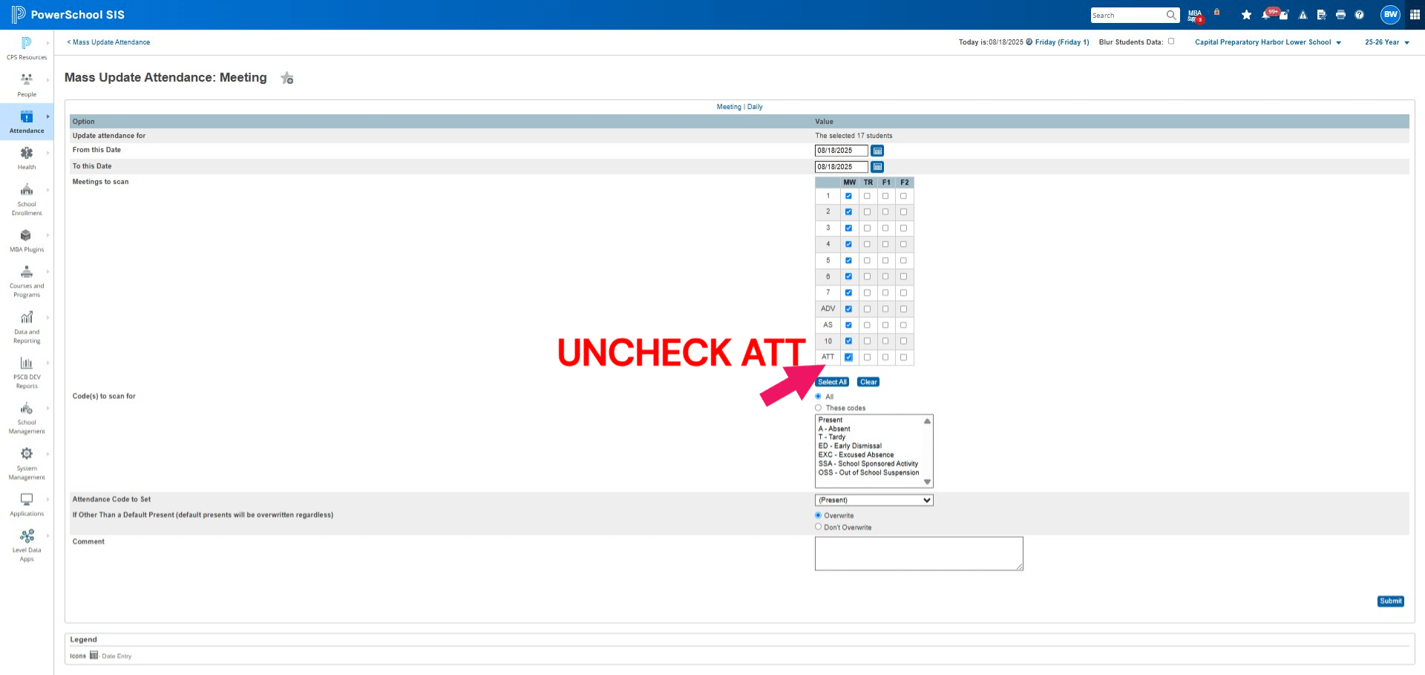Viewport: 1425px width, 675px height.
Task: Expand the People sidebar submenu arrow
Action: point(48,79)
